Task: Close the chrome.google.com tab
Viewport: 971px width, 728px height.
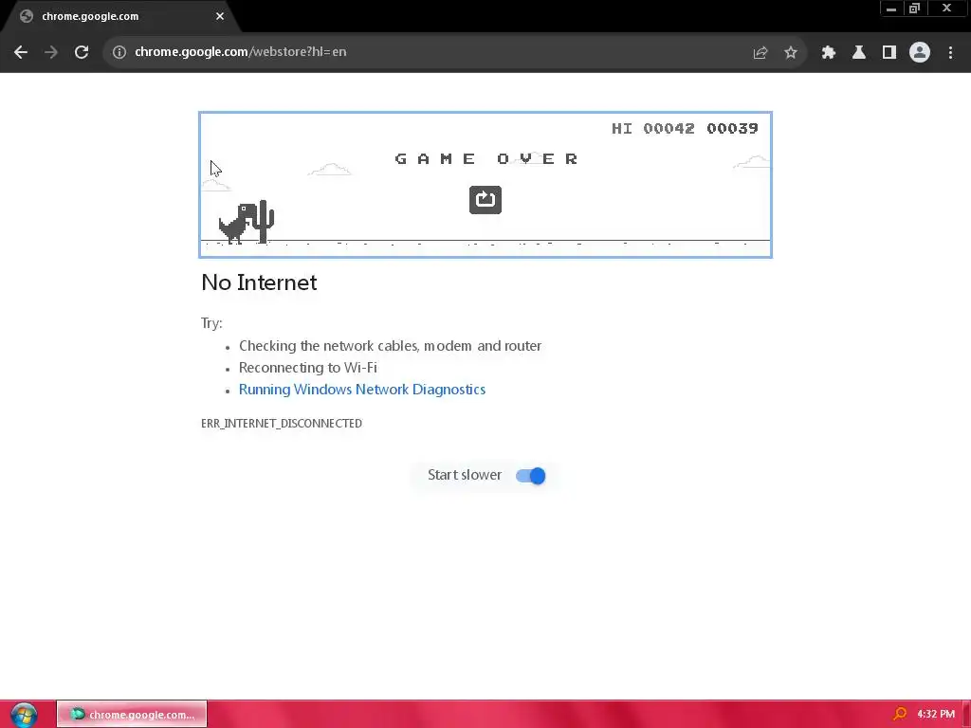Action: point(220,16)
